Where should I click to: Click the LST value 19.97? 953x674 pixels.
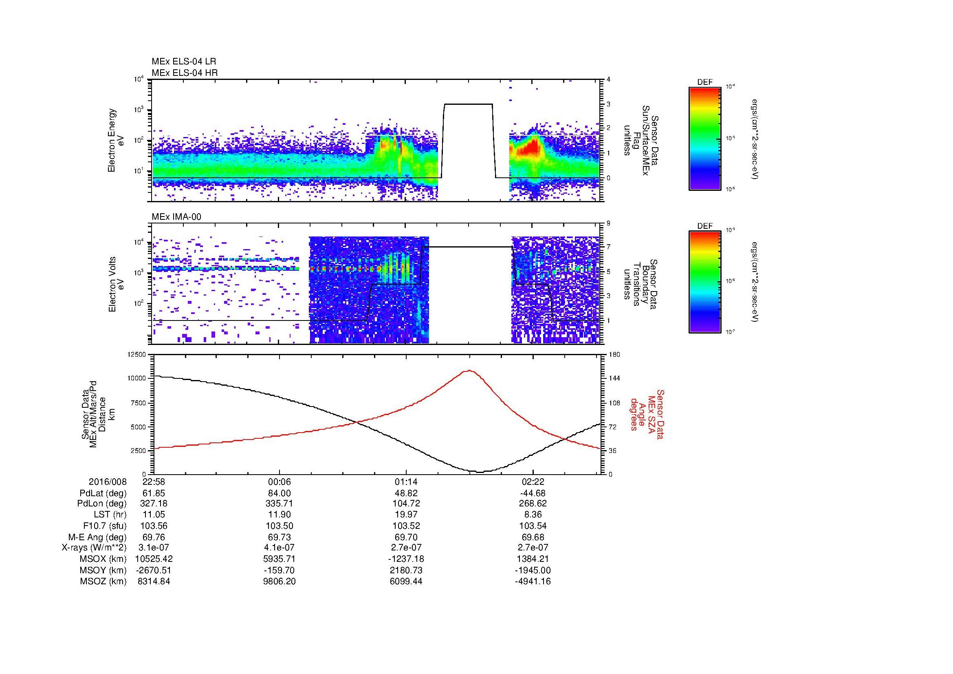[406, 515]
